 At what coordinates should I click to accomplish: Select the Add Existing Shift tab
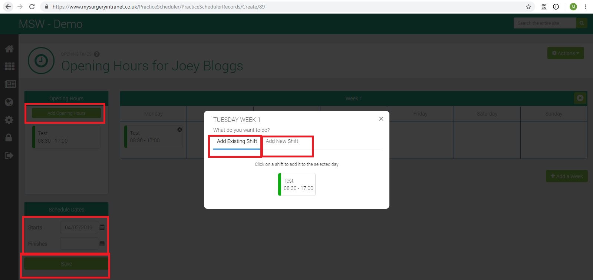237,141
